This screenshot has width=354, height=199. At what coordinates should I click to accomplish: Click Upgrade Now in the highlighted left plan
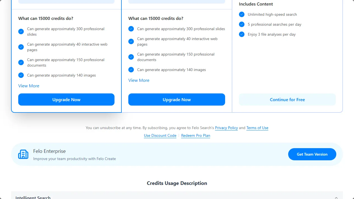point(66,99)
